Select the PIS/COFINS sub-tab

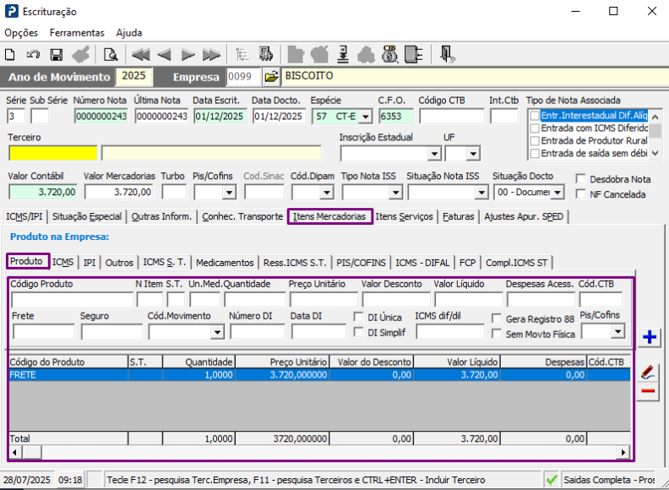pyautogui.click(x=362, y=263)
